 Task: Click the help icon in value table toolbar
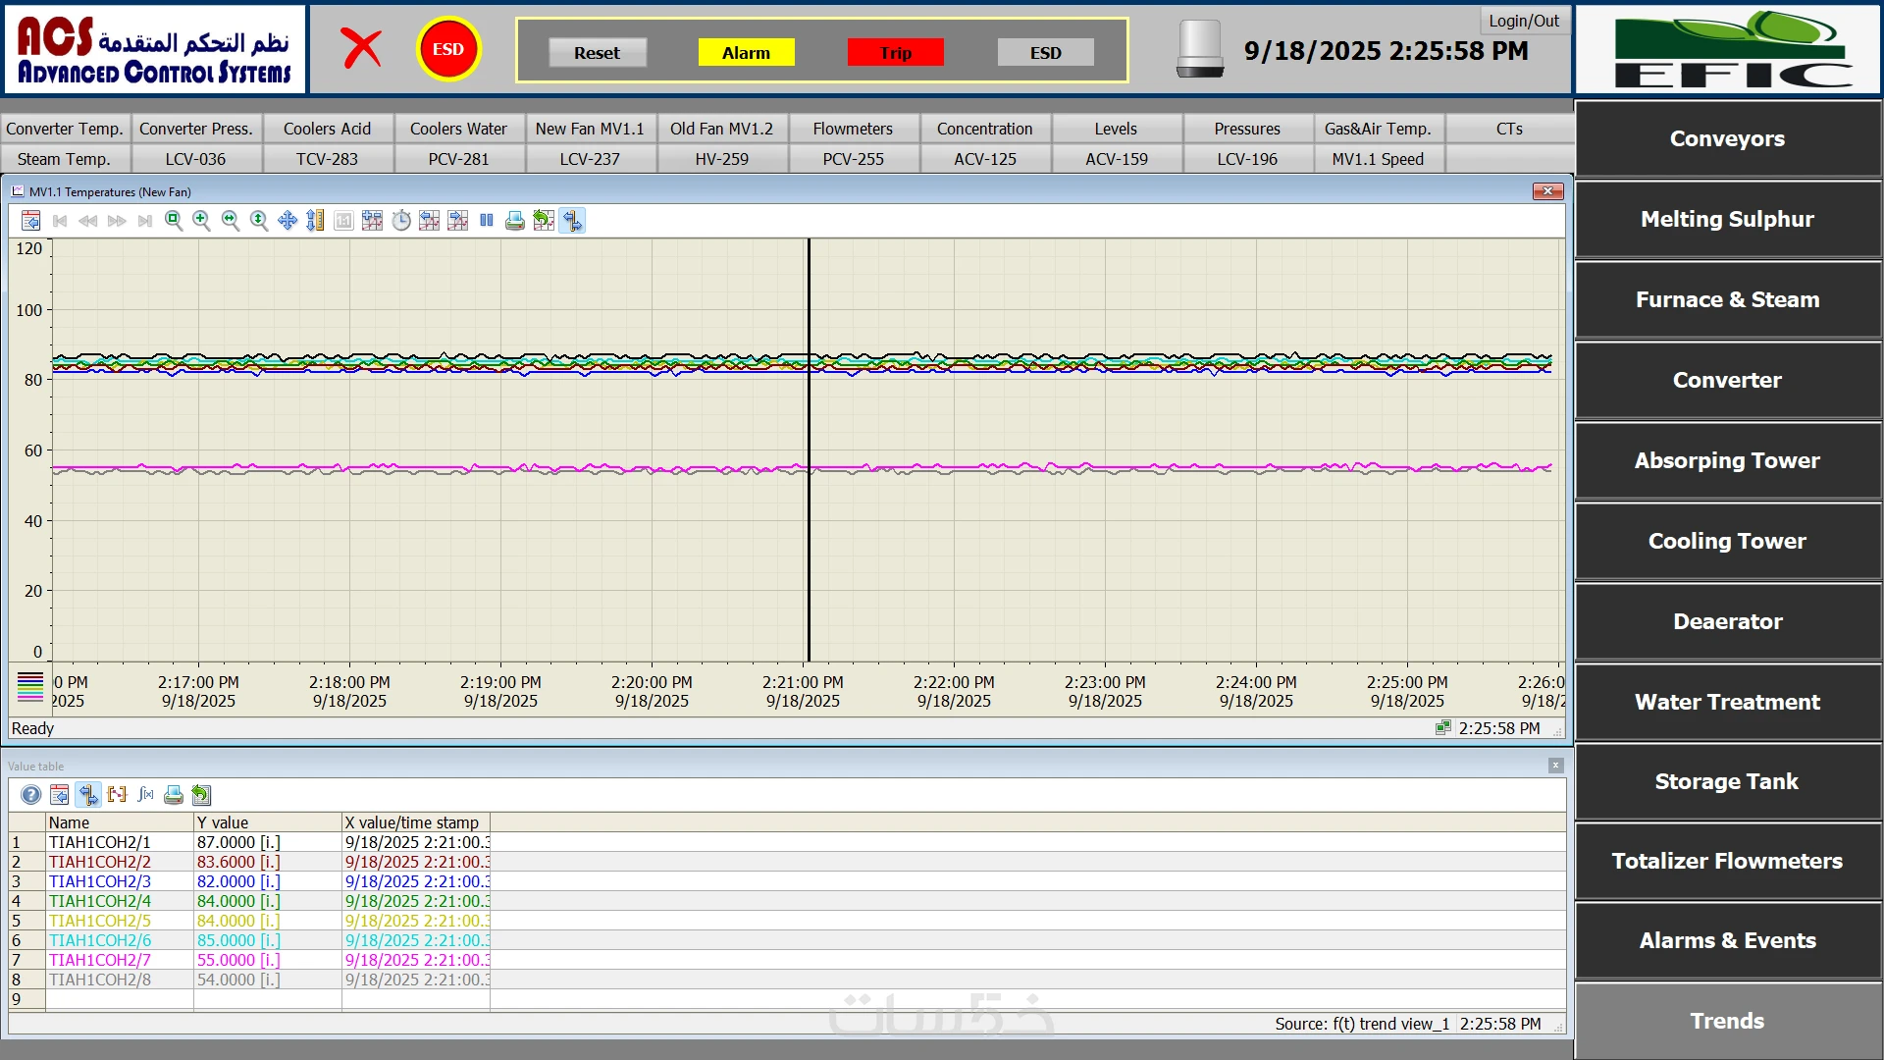(x=31, y=795)
